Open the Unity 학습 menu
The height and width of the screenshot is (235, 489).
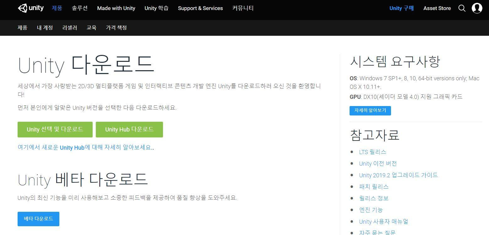(x=156, y=8)
